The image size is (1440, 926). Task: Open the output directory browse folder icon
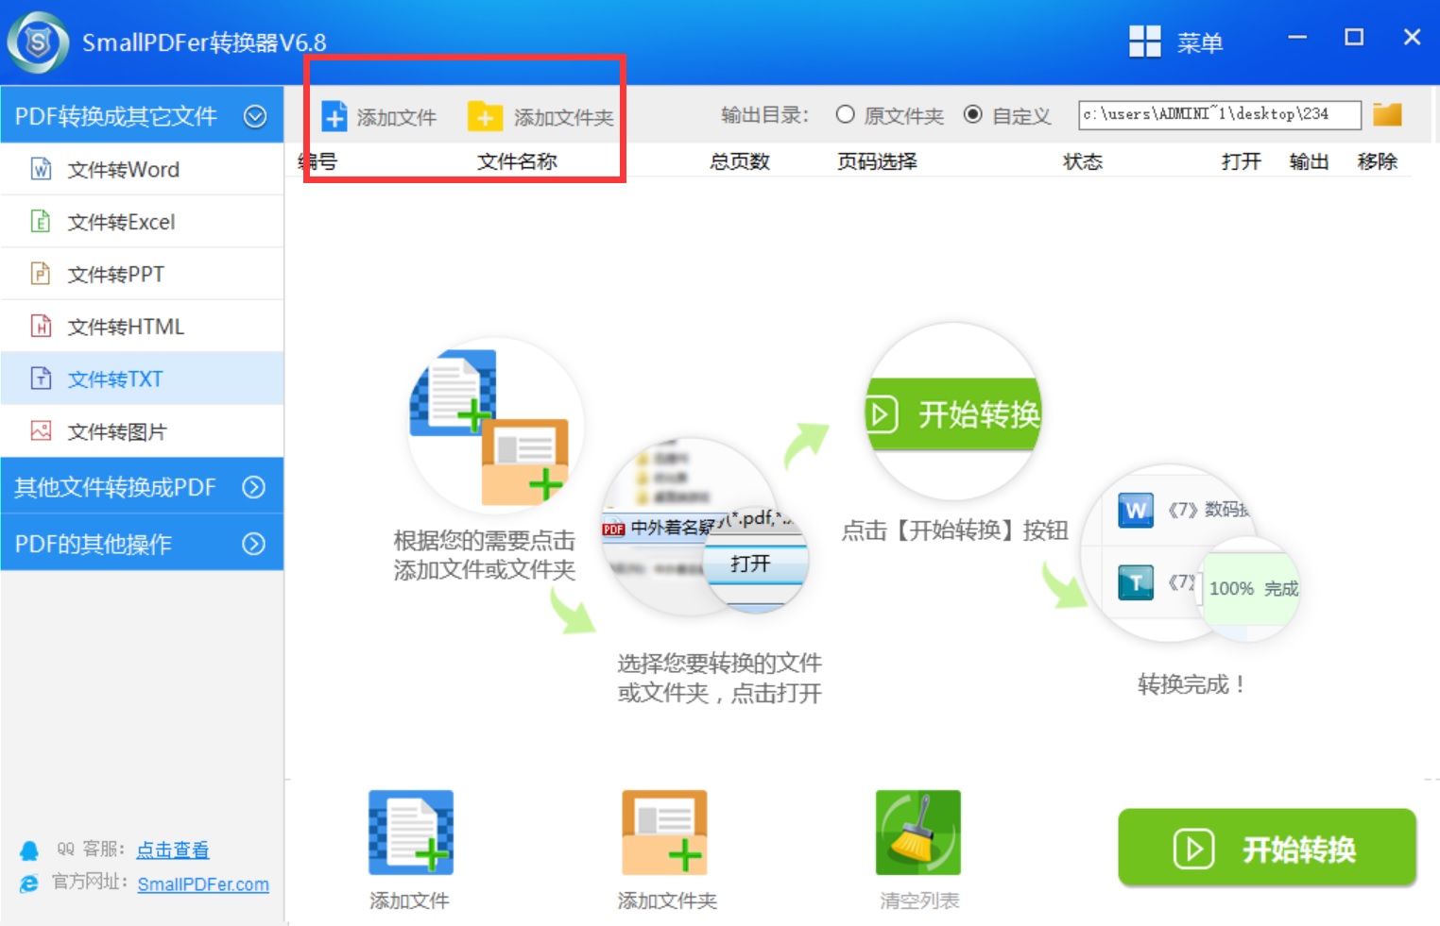1387,115
